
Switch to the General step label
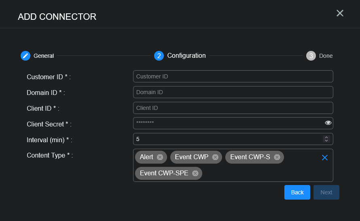(43, 56)
